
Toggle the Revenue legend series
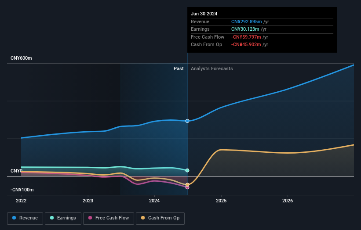pyautogui.click(x=25, y=218)
